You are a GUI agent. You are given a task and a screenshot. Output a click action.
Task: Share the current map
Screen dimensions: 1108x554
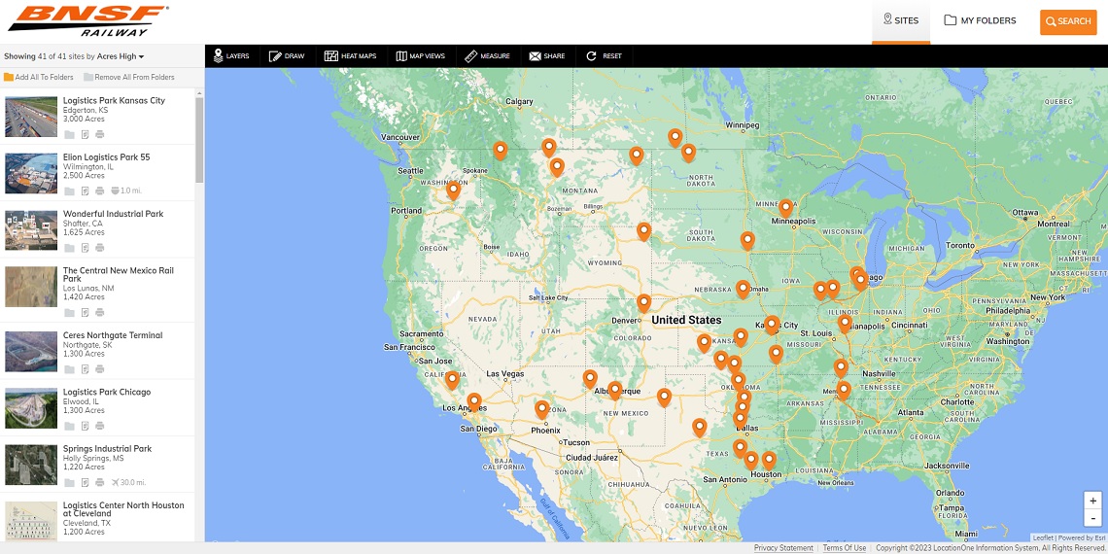(x=547, y=56)
